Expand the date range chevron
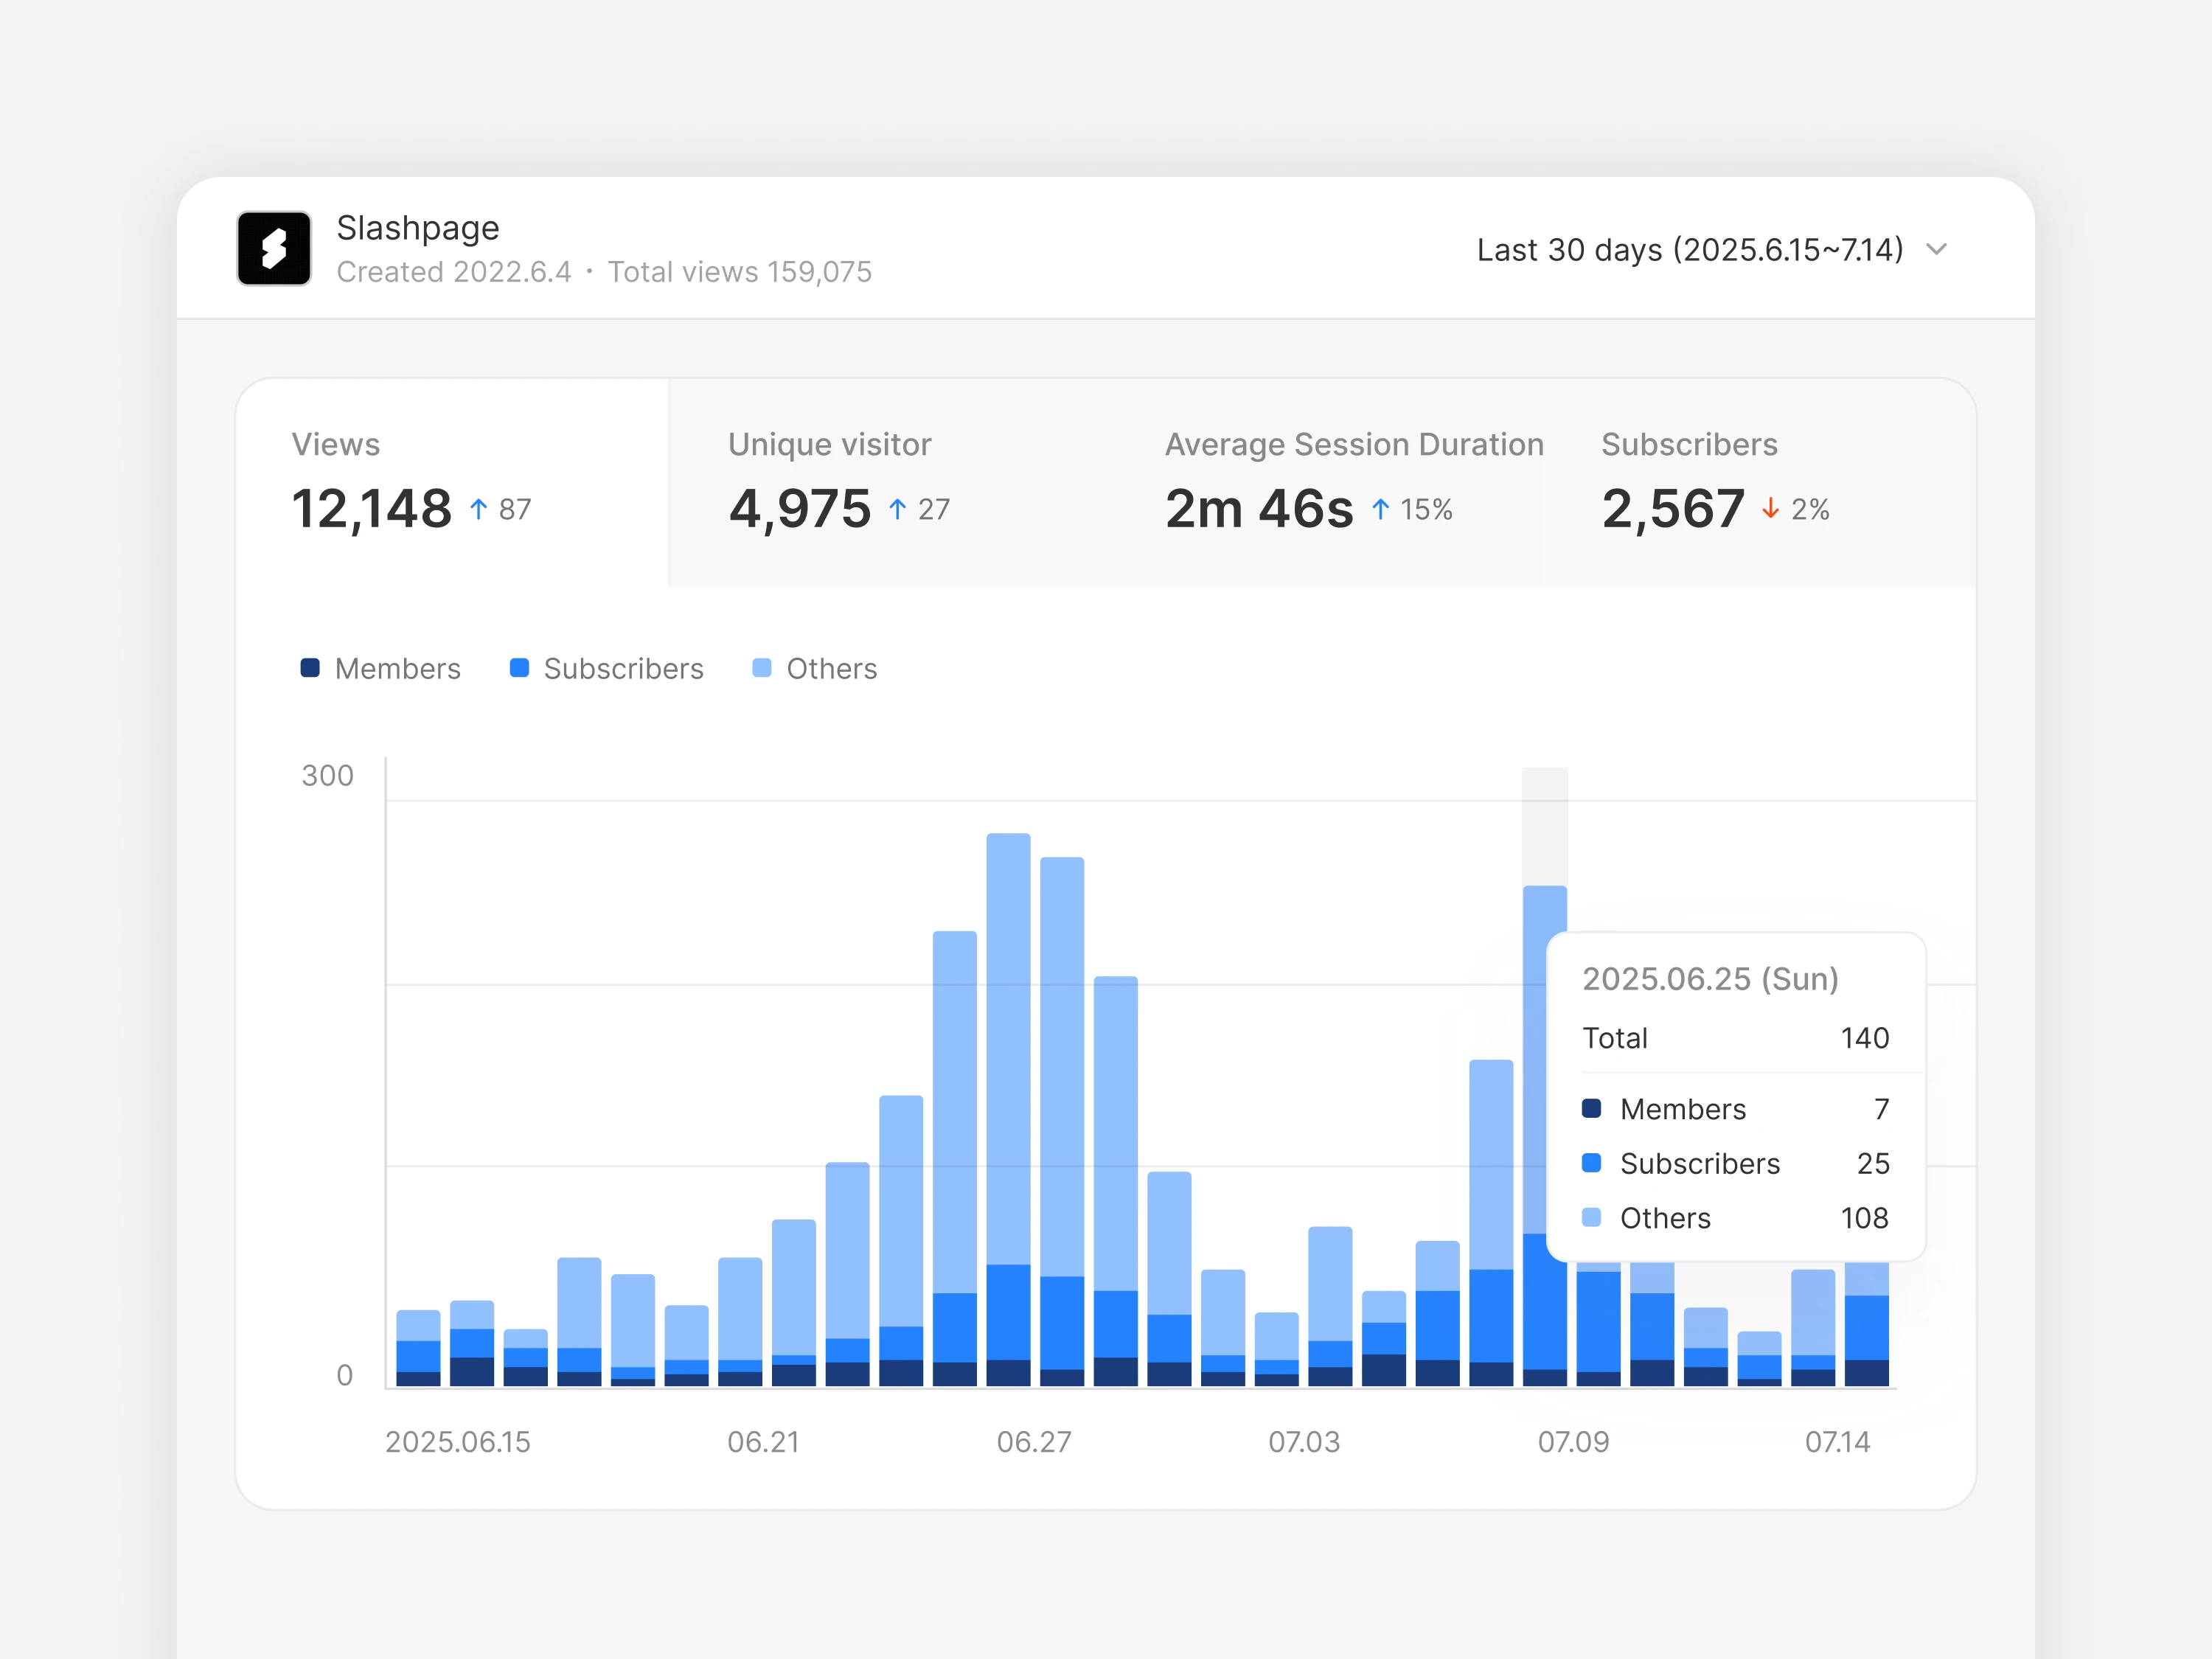The height and width of the screenshot is (1659, 2212). coord(1936,249)
